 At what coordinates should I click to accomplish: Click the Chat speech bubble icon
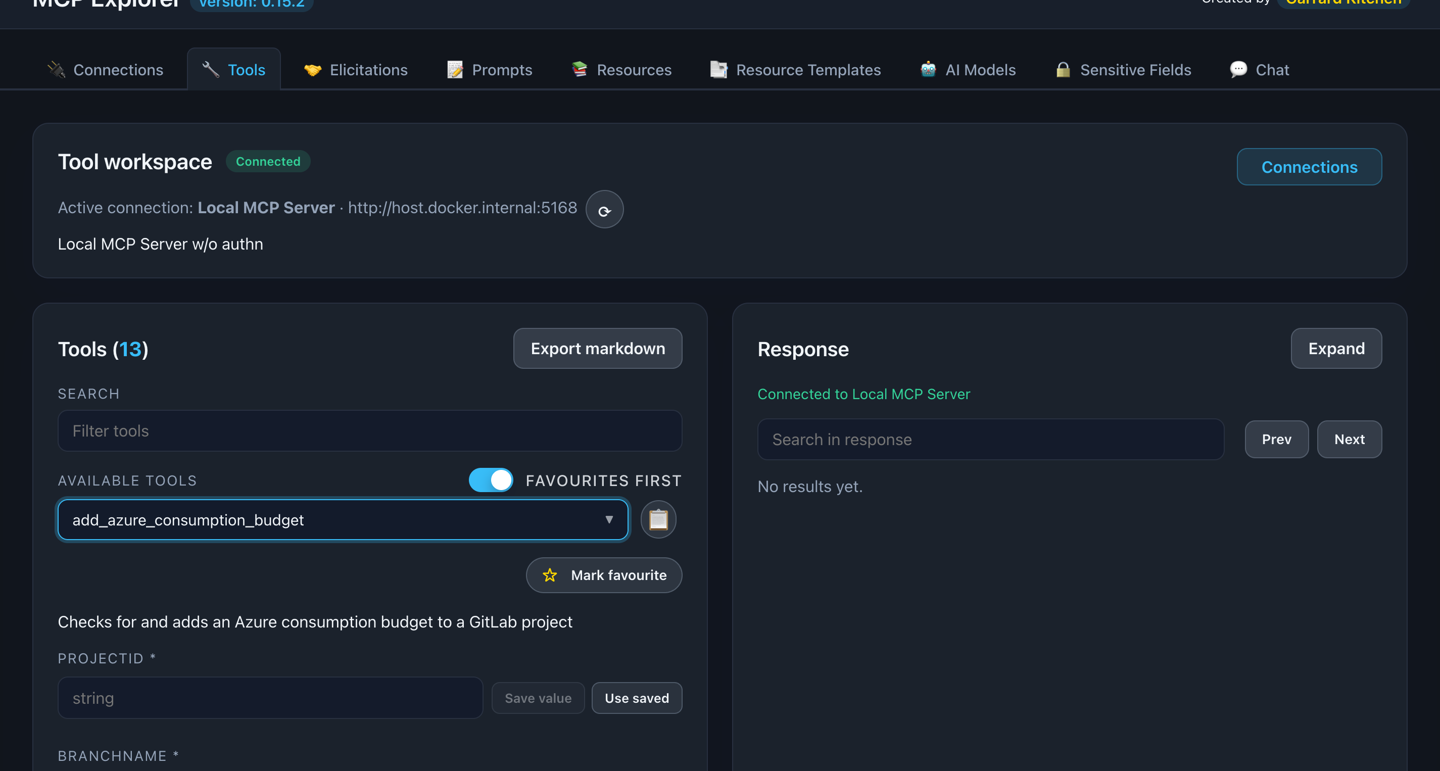tap(1238, 70)
